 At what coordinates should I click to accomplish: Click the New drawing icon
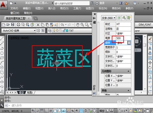4,25
